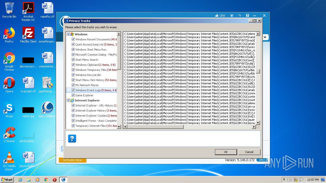
Task: Uncheck Quick Access/Jump List checkbox
Action: point(73,44)
